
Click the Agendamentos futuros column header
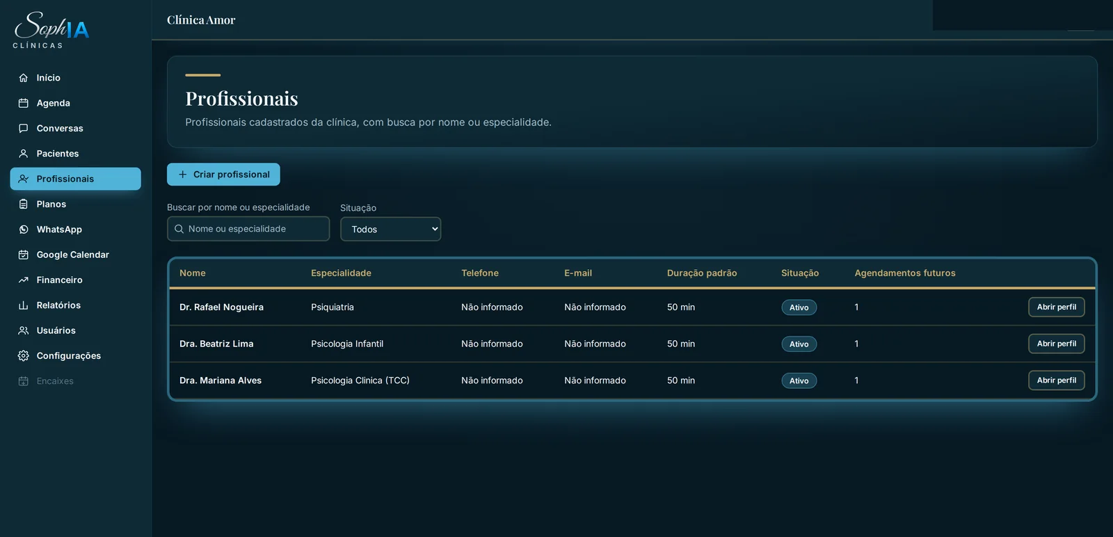pyautogui.click(x=905, y=273)
